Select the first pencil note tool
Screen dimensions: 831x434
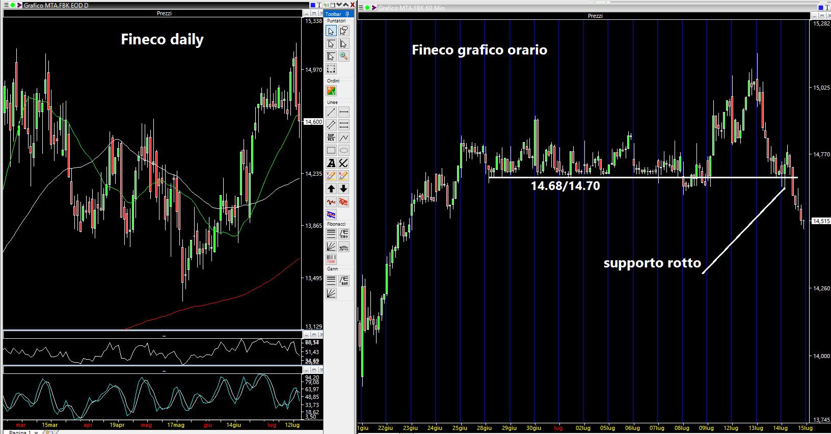pyautogui.click(x=331, y=176)
